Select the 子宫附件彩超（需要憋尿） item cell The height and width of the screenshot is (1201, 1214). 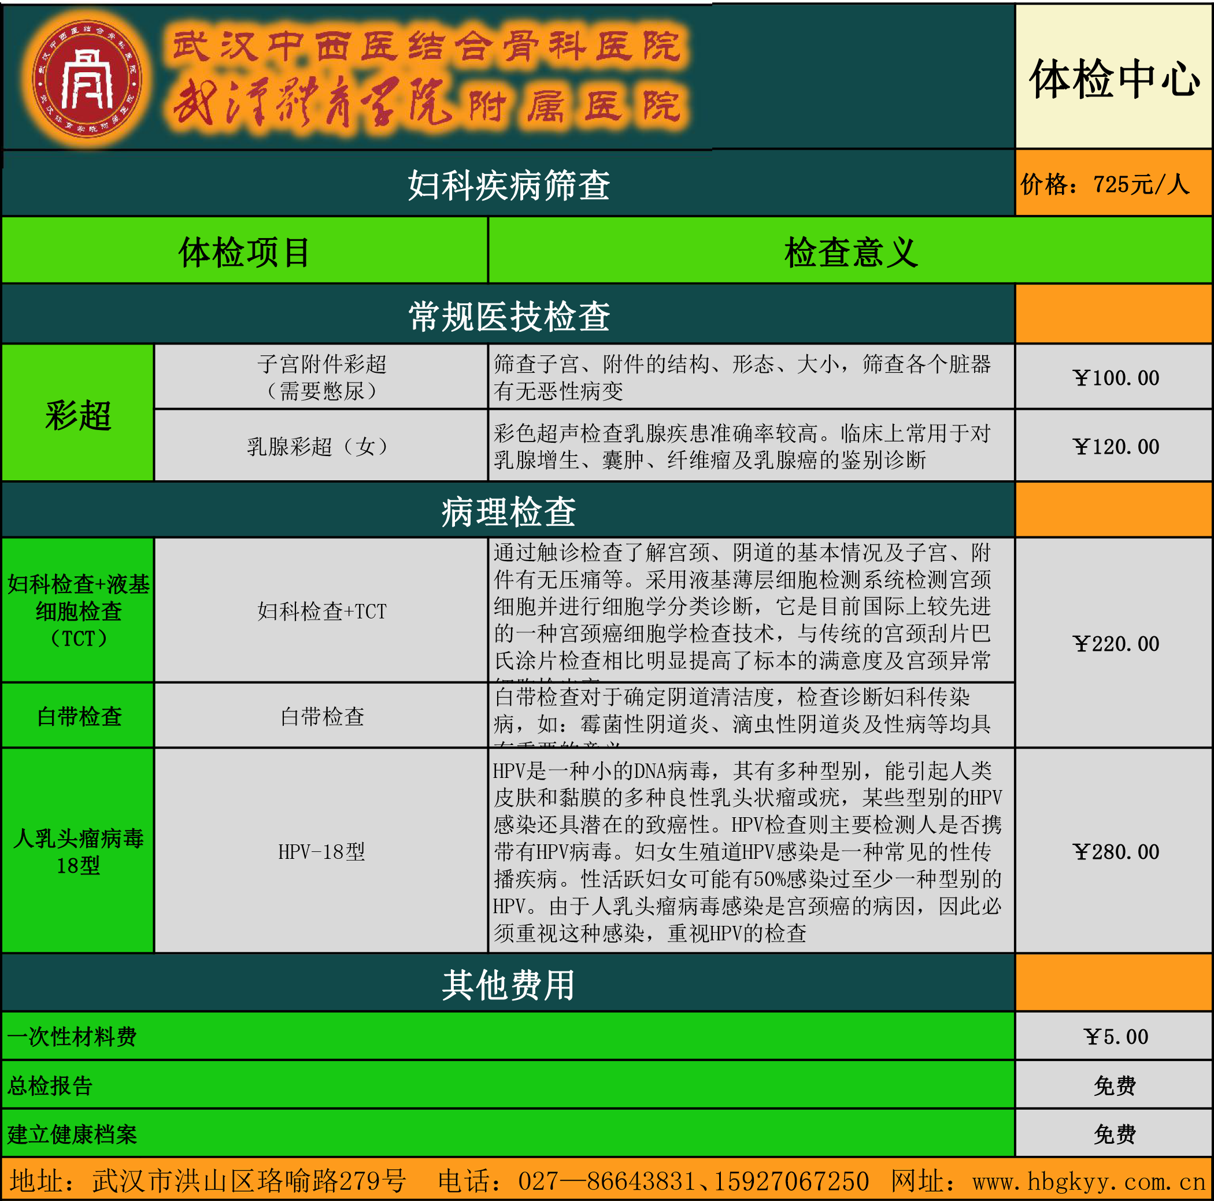[x=321, y=377]
